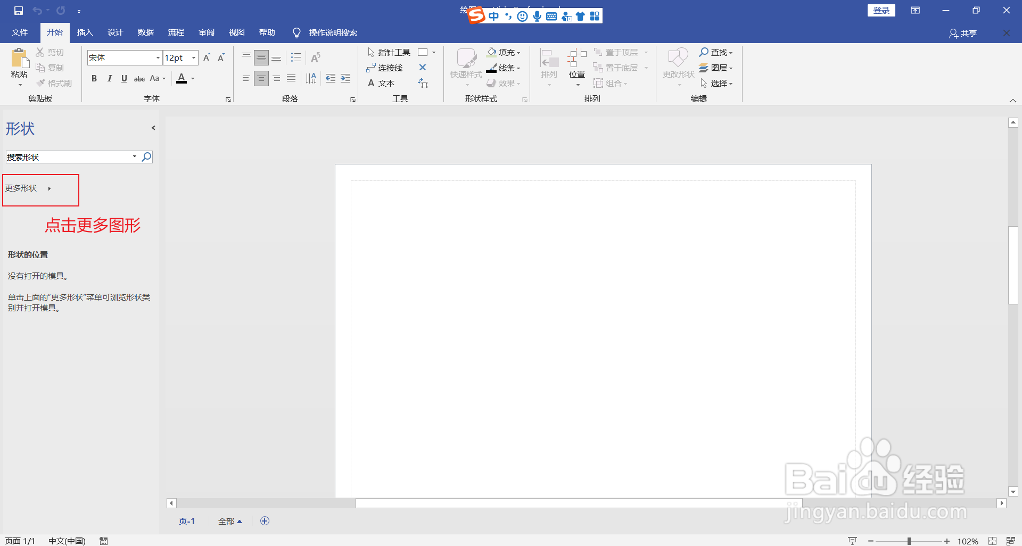Collapse the ribbon with the chevron
1022x546 pixels.
click(1013, 101)
